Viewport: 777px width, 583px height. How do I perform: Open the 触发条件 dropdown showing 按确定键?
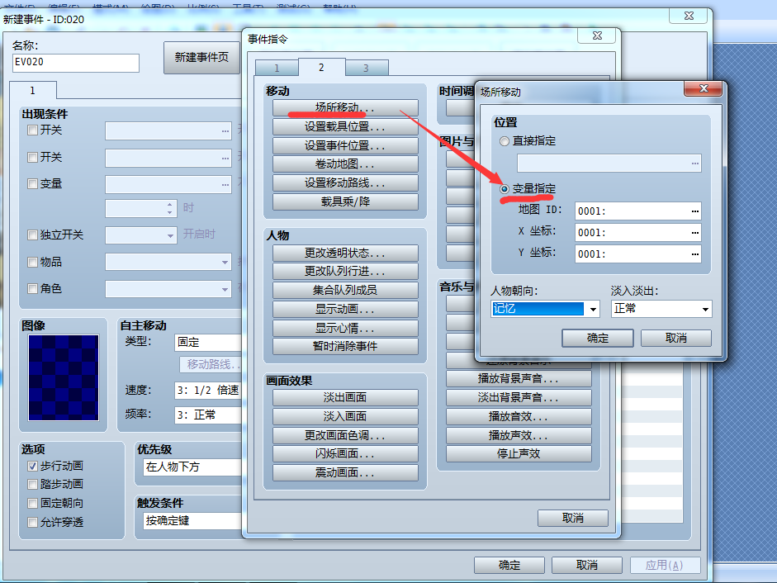tap(192, 521)
